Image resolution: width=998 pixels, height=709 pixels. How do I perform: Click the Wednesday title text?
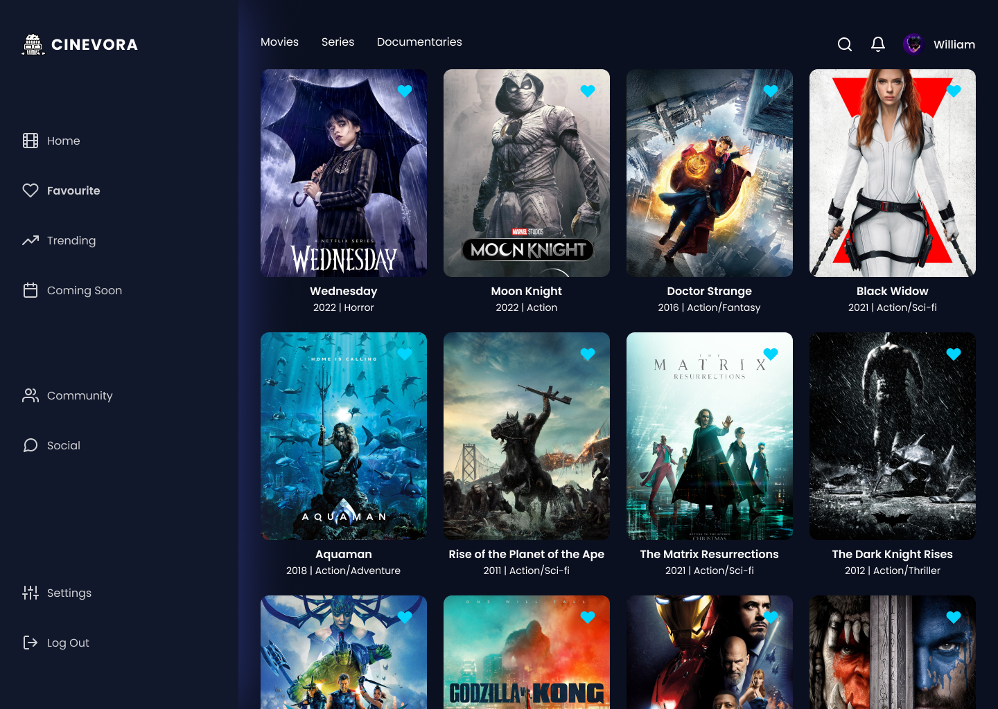point(344,291)
